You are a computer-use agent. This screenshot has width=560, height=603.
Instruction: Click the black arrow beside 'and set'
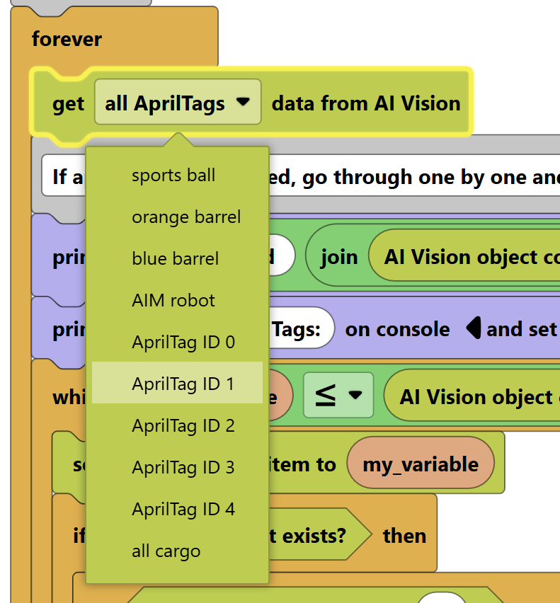[474, 329]
